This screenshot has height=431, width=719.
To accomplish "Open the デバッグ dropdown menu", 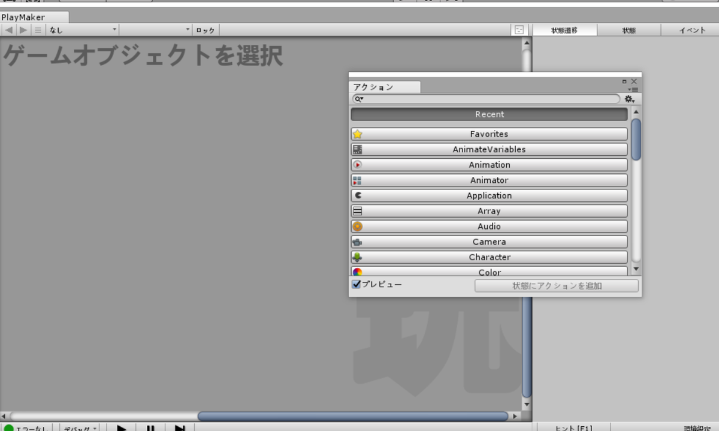I will (x=80, y=428).
